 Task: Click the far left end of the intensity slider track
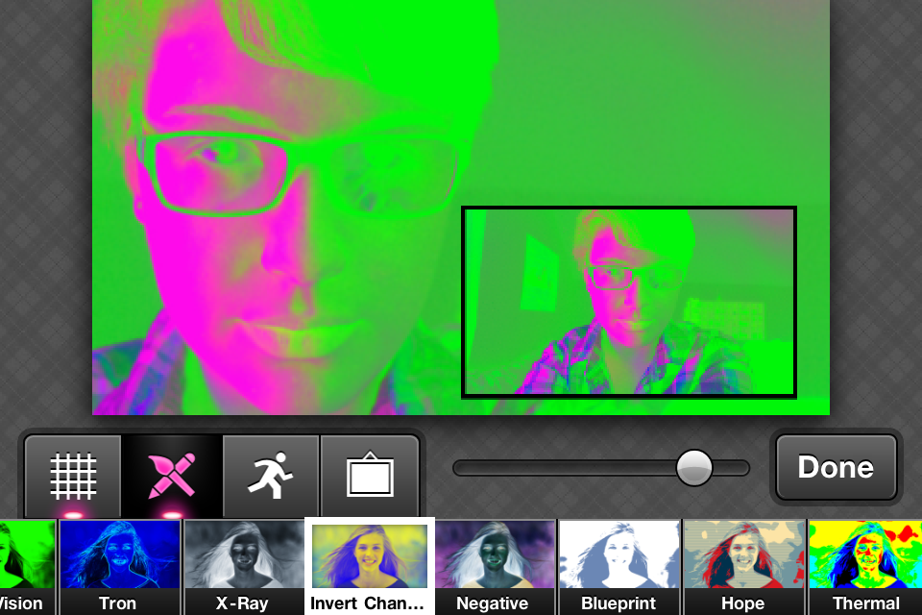[461, 468]
